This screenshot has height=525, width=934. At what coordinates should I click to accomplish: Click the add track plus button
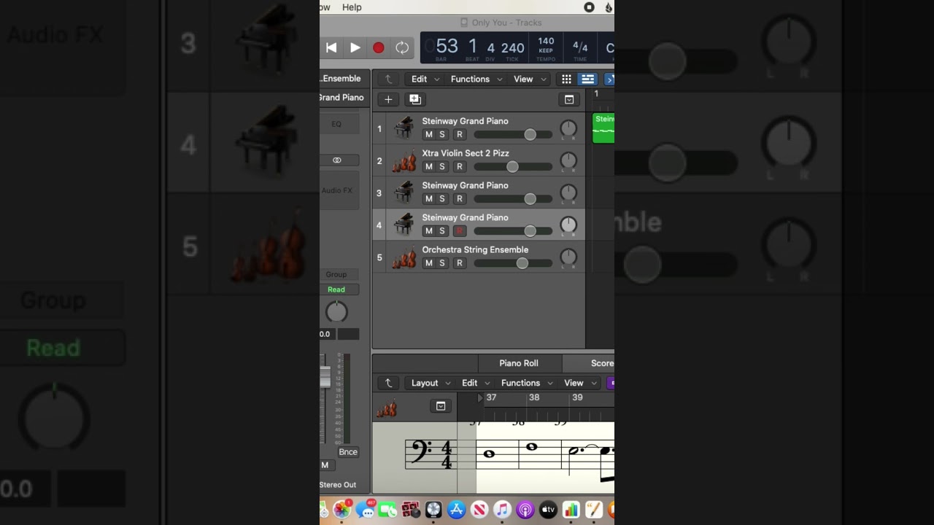pyautogui.click(x=388, y=99)
